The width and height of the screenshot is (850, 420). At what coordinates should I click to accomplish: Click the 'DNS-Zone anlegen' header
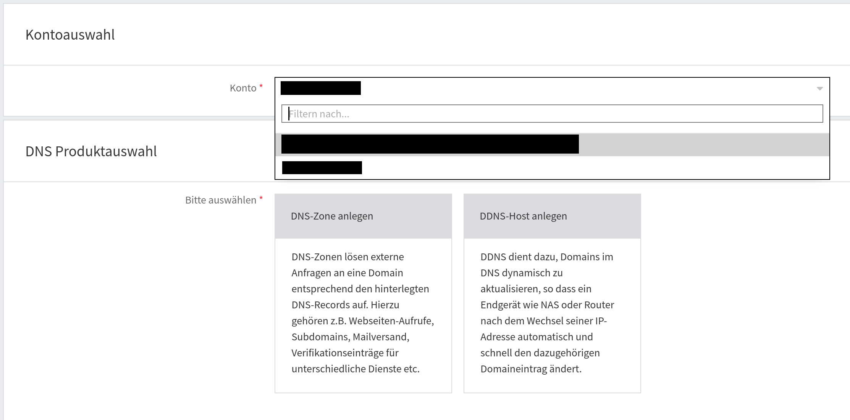(331, 216)
